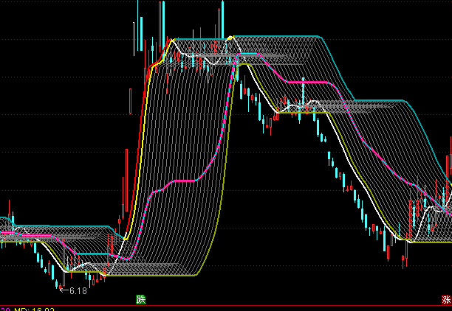The height and width of the screenshot is (311, 452).
Task: Click the 6.18 low price label
Action: coord(78,291)
